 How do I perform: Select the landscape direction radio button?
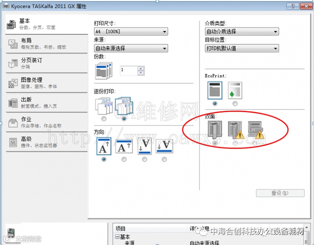(124, 159)
